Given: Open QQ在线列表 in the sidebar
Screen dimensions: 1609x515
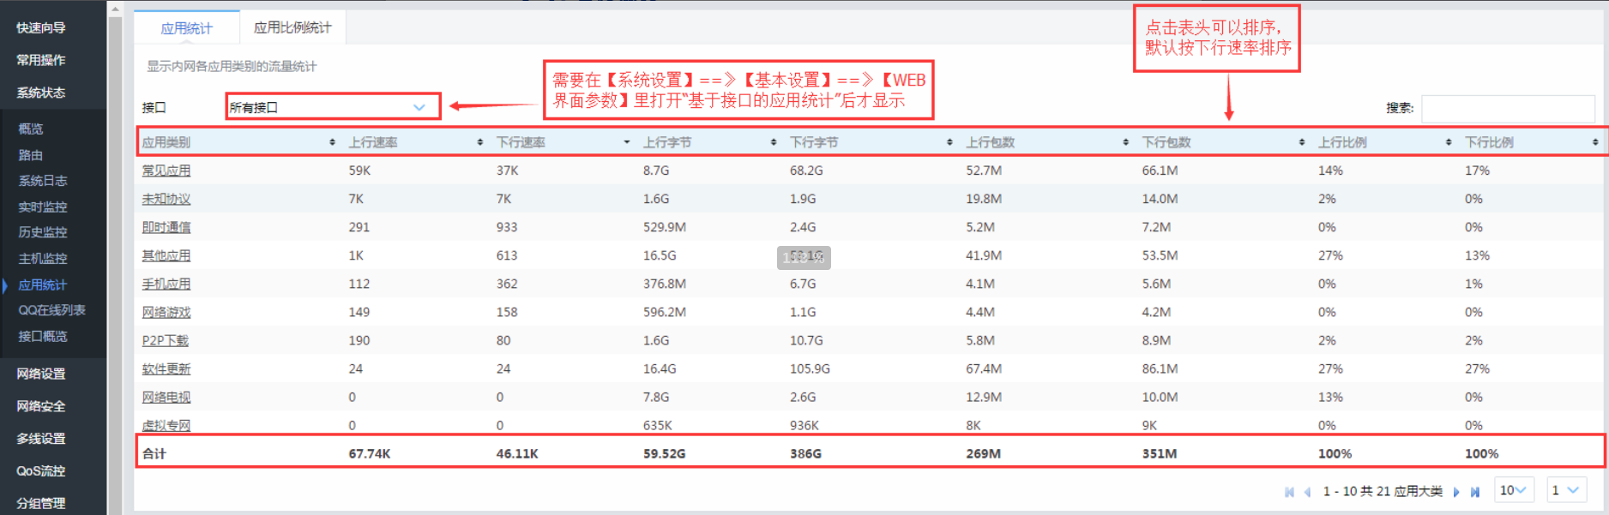Looking at the screenshot, I should coord(51,310).
